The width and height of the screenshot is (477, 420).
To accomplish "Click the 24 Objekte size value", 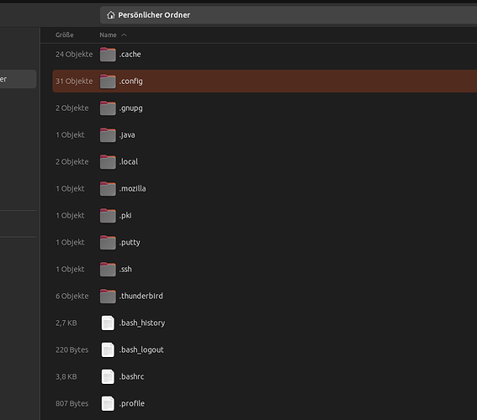I will point(74,55).
